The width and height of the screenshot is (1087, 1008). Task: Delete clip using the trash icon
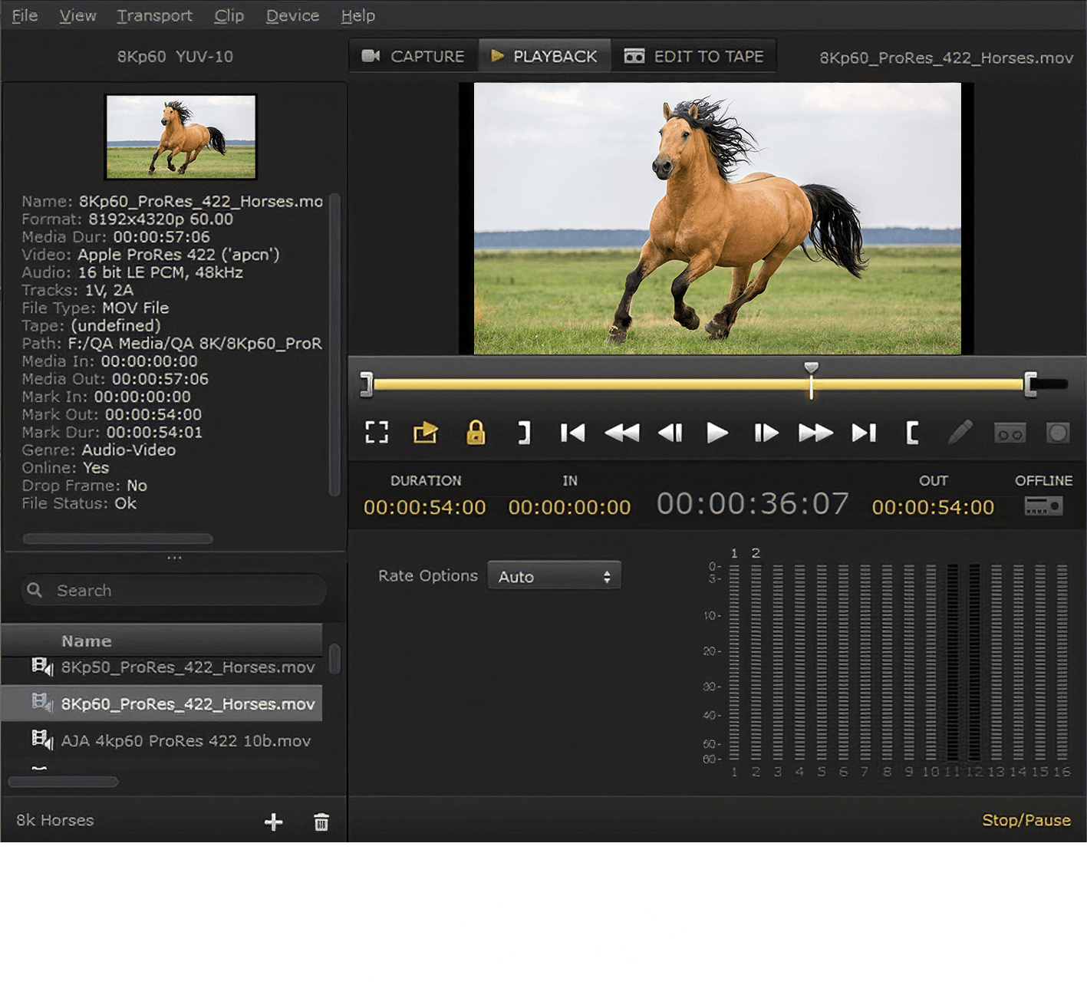[x=321, y=822]
